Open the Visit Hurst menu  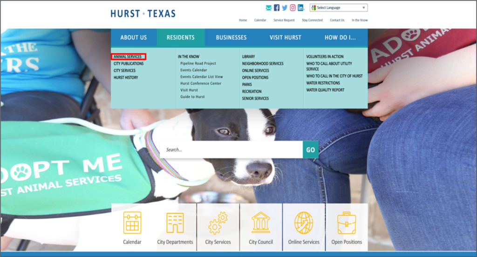286,37
